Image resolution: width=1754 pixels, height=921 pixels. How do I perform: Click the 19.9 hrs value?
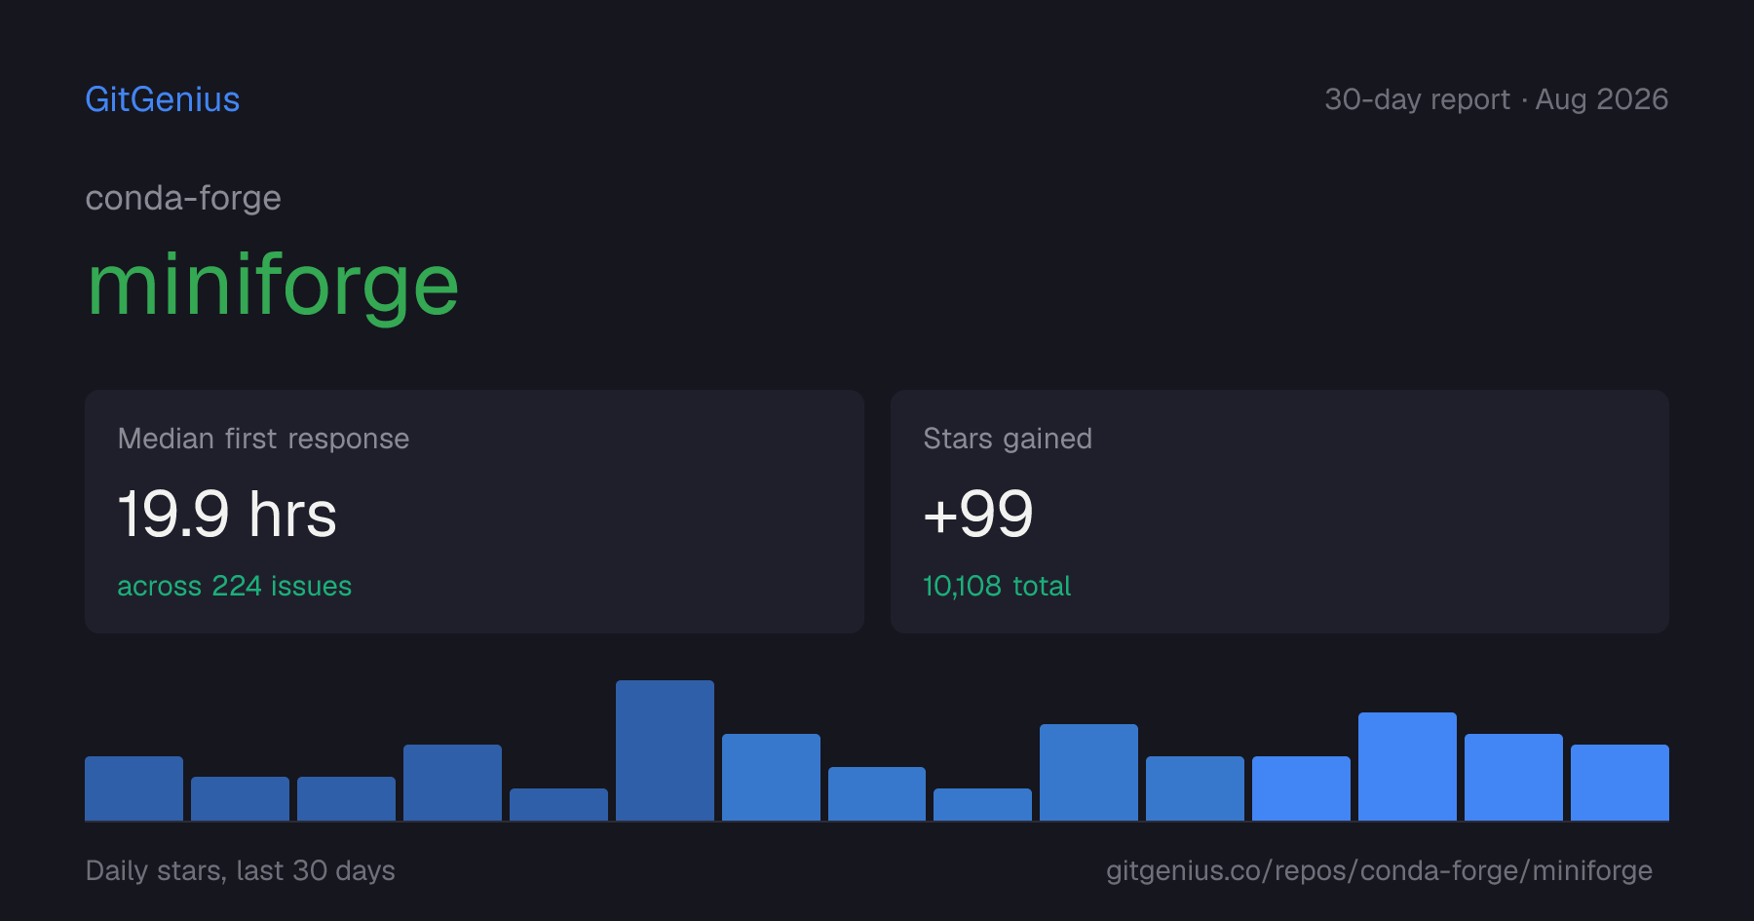tap(227, 514)
